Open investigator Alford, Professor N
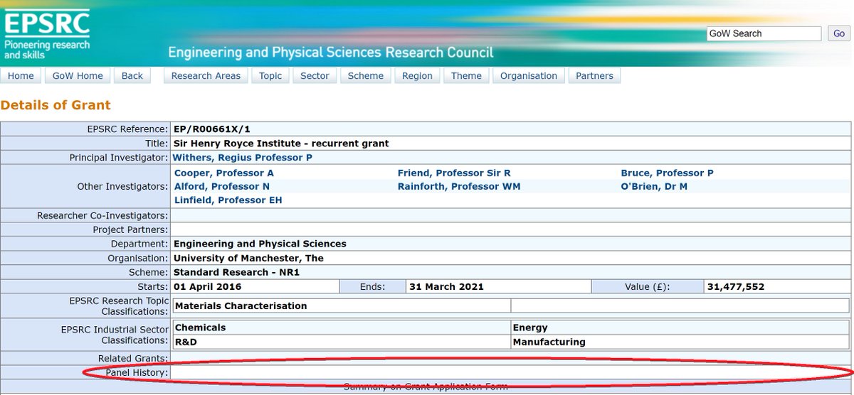 tap(222, 187)
